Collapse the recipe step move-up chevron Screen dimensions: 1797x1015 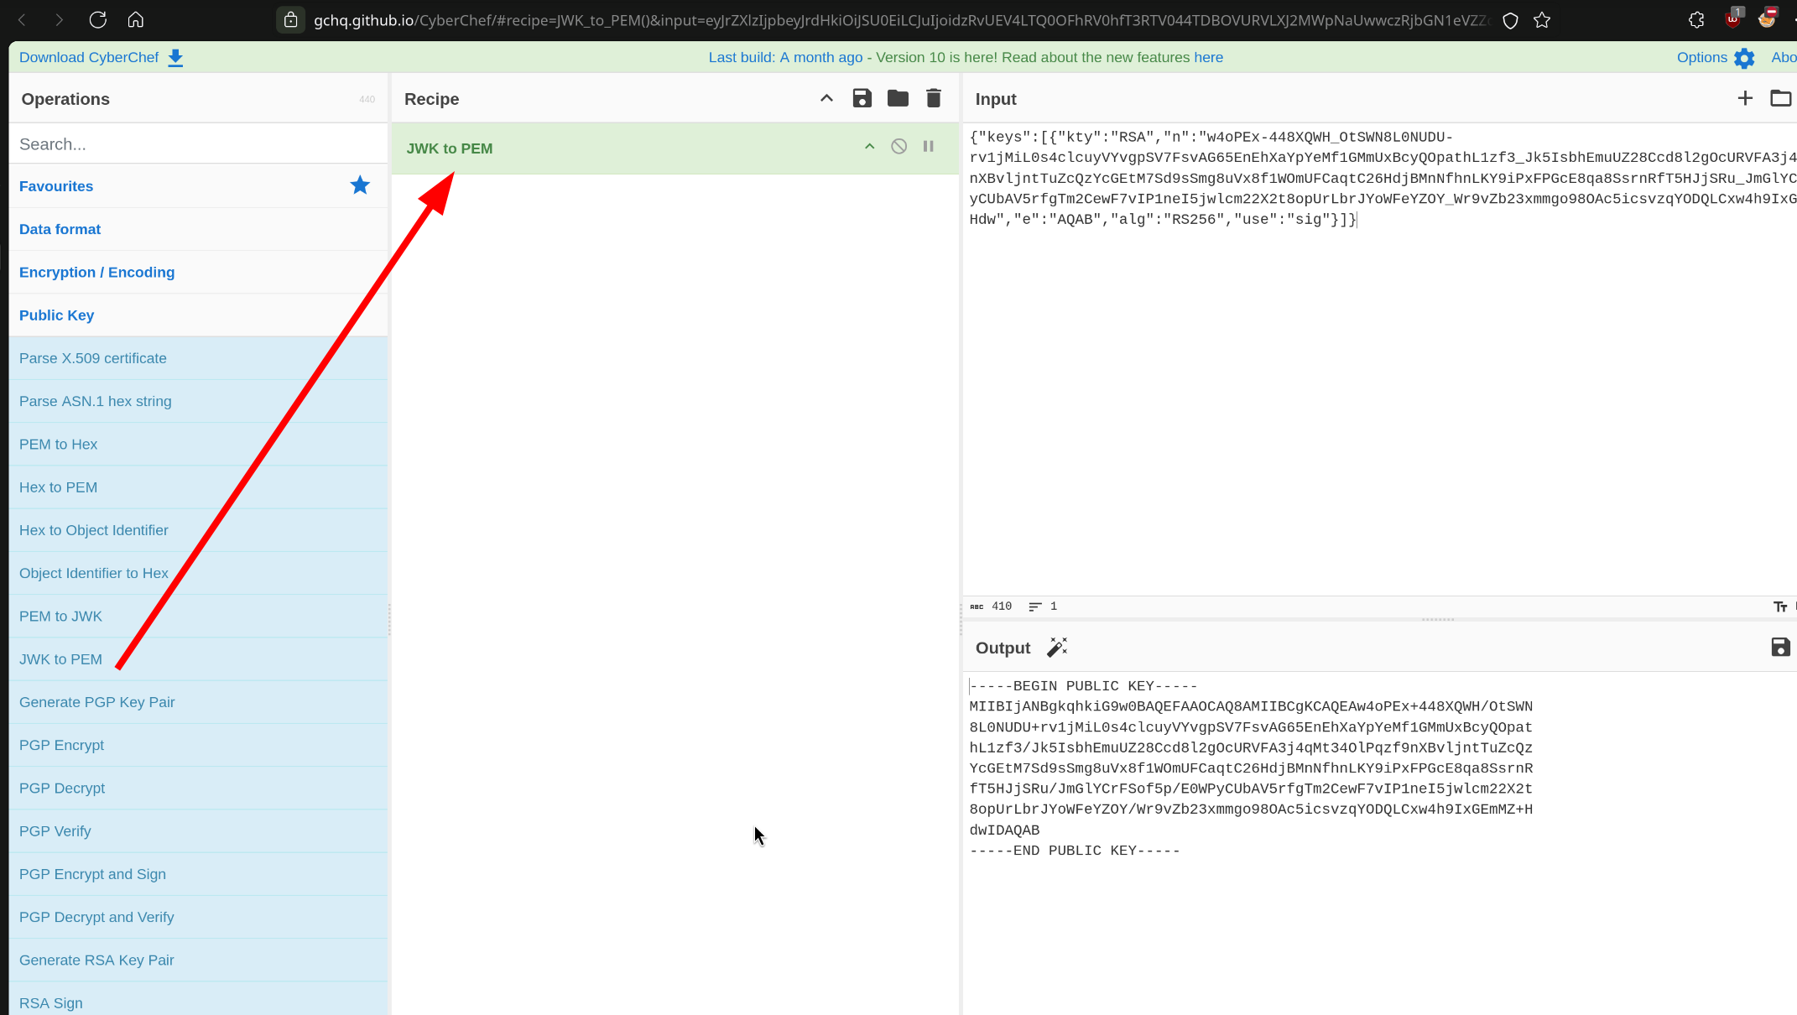point(870,146)
